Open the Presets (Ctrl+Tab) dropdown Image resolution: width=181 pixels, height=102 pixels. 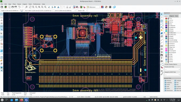click(x=172, y=70)
